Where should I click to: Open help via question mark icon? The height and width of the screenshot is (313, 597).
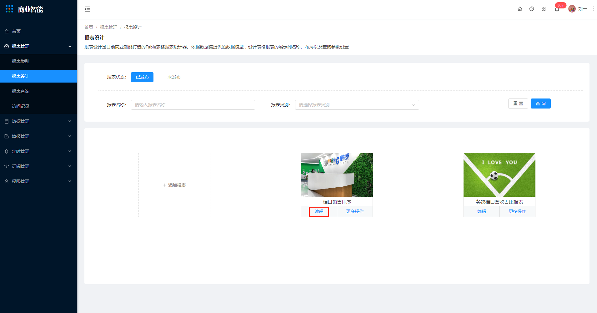[532, 9]
